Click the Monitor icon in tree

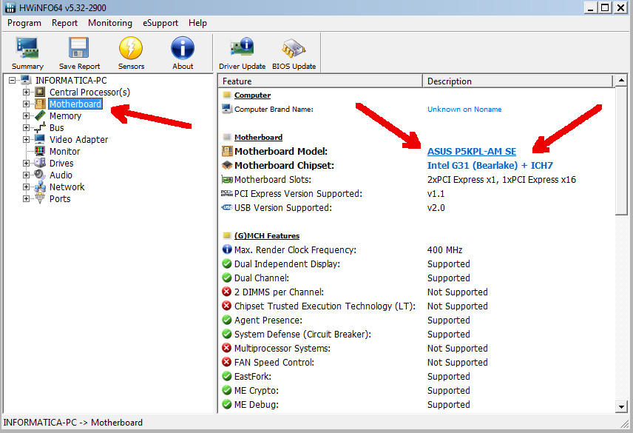(x=40, y=152)
